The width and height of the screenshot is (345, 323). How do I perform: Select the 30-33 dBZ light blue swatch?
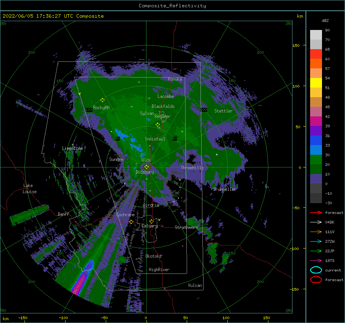click(316, 150)
